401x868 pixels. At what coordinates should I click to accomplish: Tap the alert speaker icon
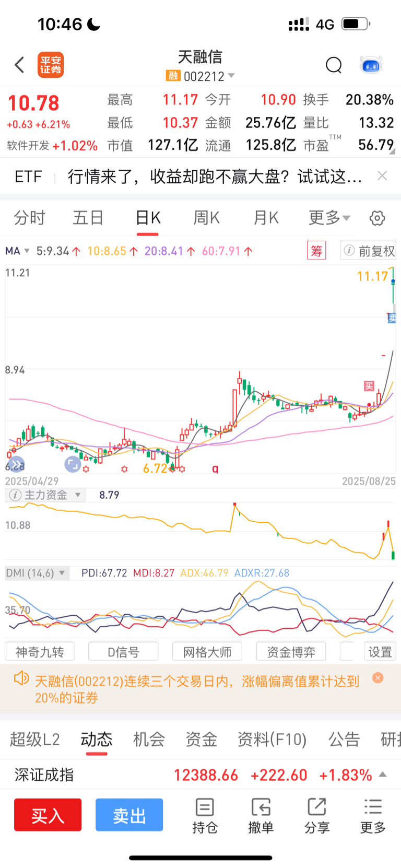[21, 679]
